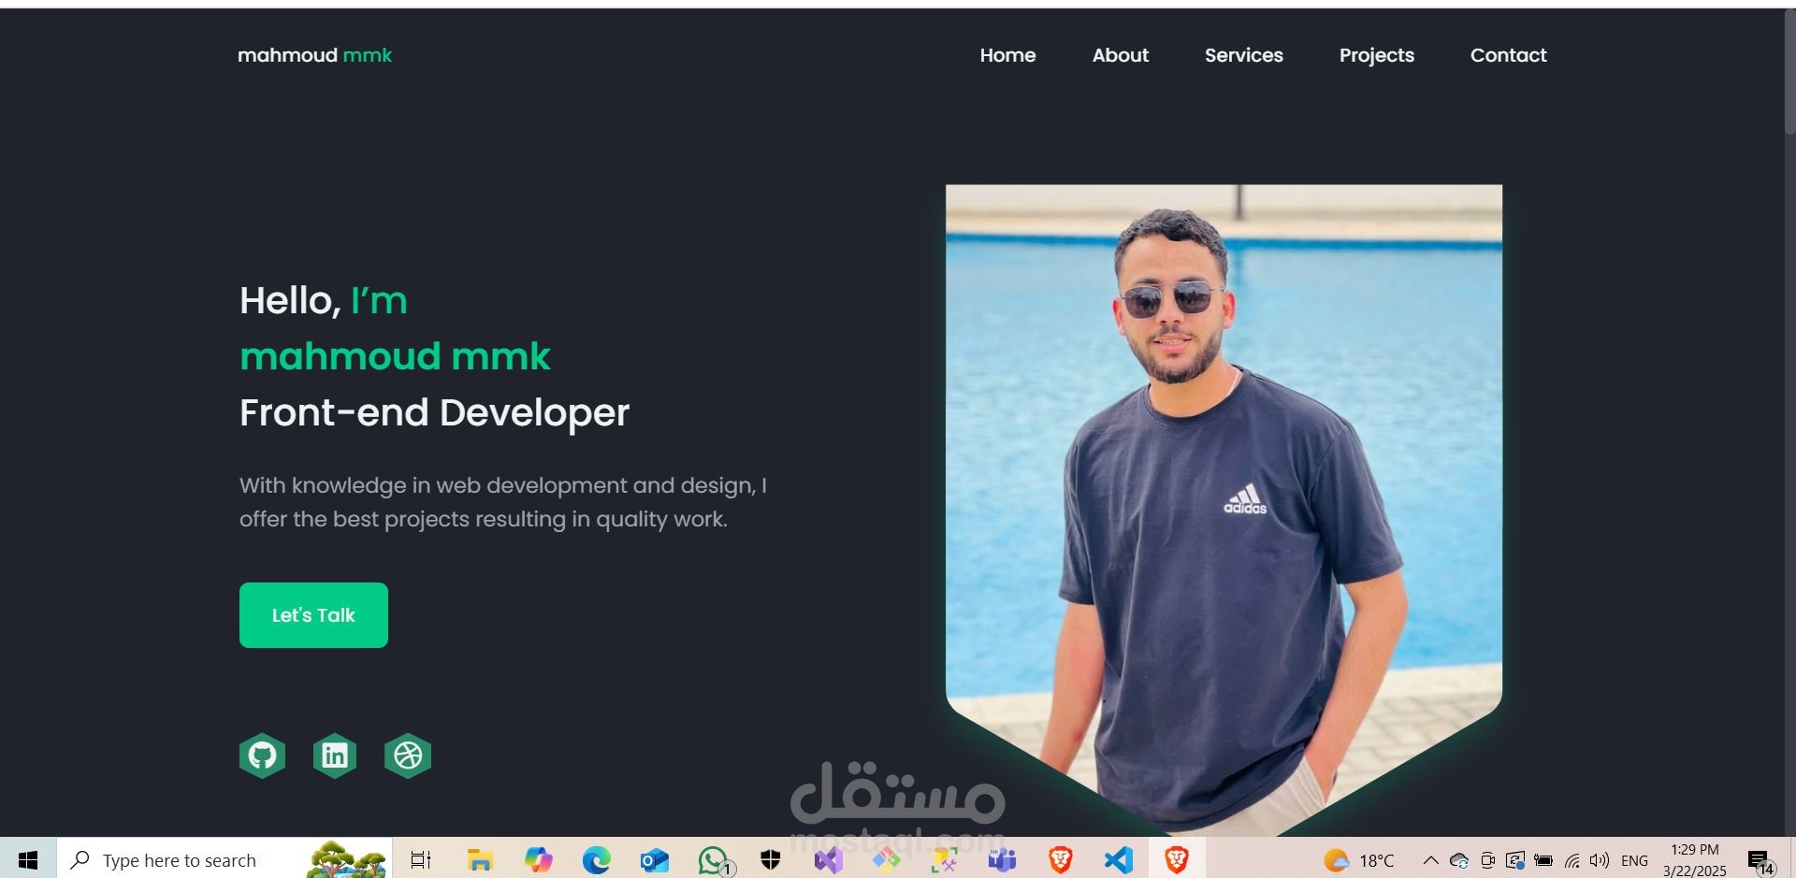Viewport: 1796px width, 878px height.
Task: Click the mahmoud mmk site logo
Action: pos(314,55)
